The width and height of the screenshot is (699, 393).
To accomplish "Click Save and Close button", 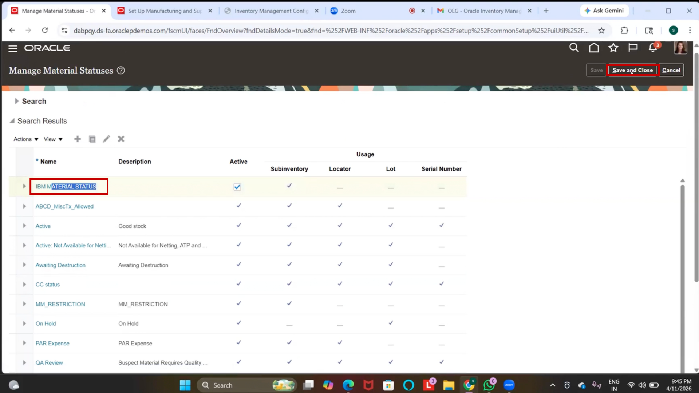I will (x=632, y=70).
